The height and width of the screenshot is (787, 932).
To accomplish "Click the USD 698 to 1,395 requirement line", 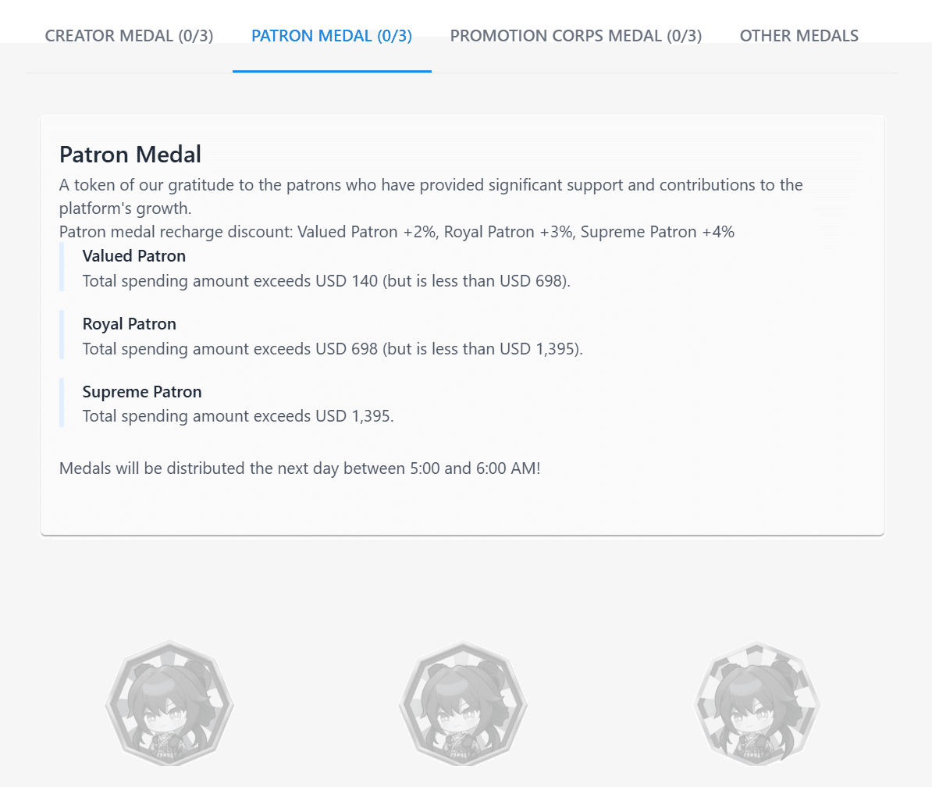I will (x=333, y=349).
